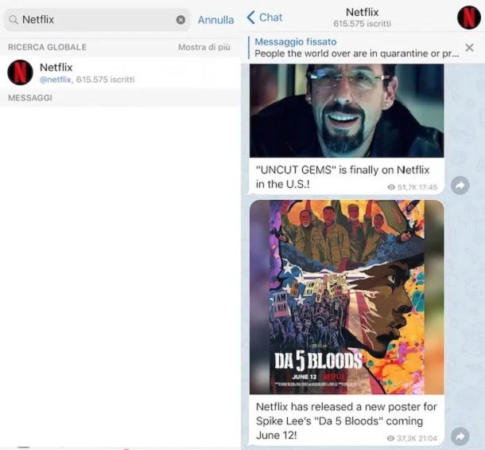This screenshot has width=485, height=450.
Task: Click the MESSAGGI section header
Action: (30, 98)
